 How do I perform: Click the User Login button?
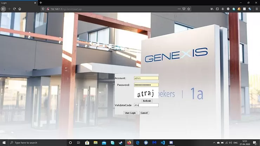coord(130,113)
